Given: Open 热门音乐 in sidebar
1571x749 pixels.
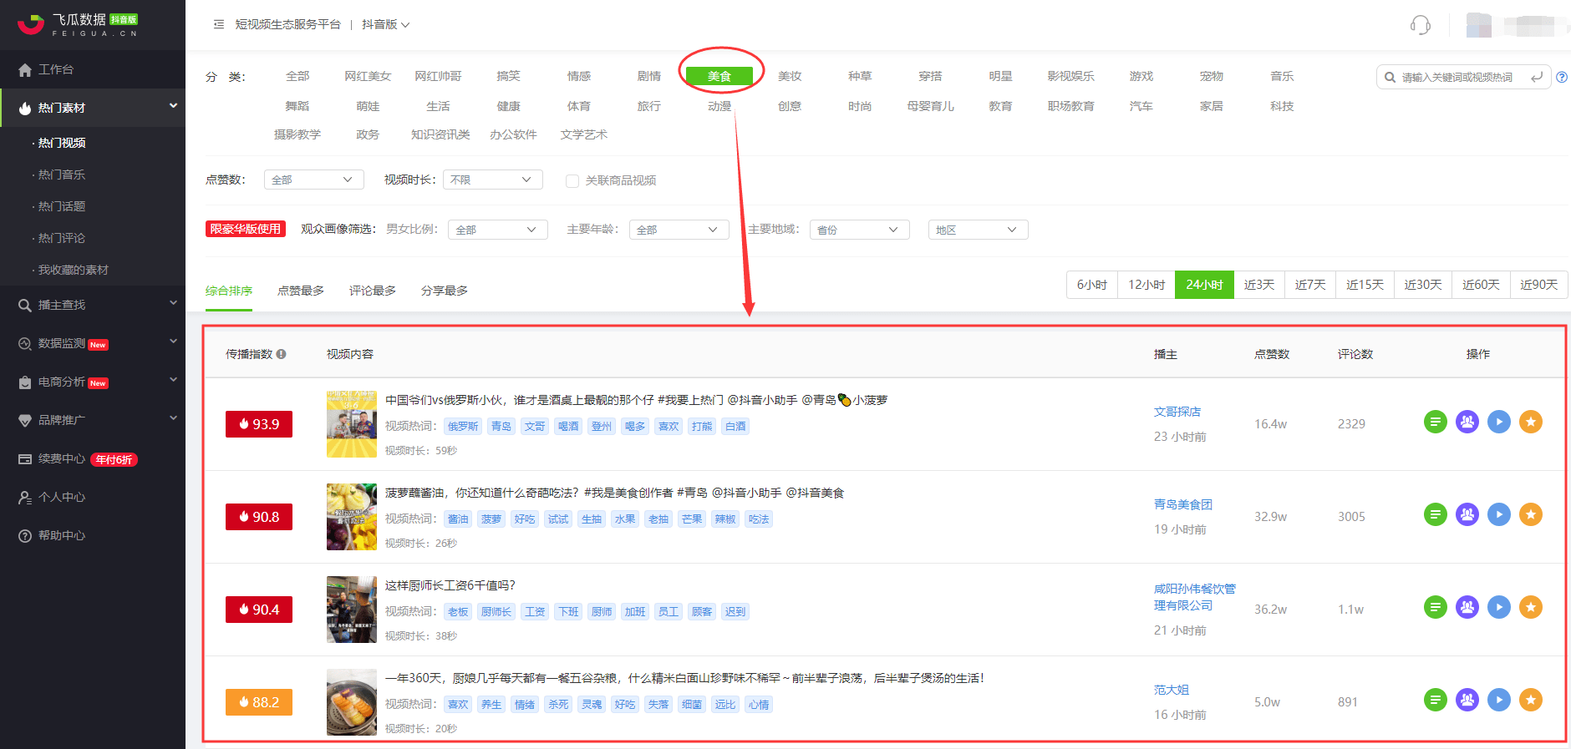Looking at the screenshot, I should pyautogui.click(x=62, y=175).
